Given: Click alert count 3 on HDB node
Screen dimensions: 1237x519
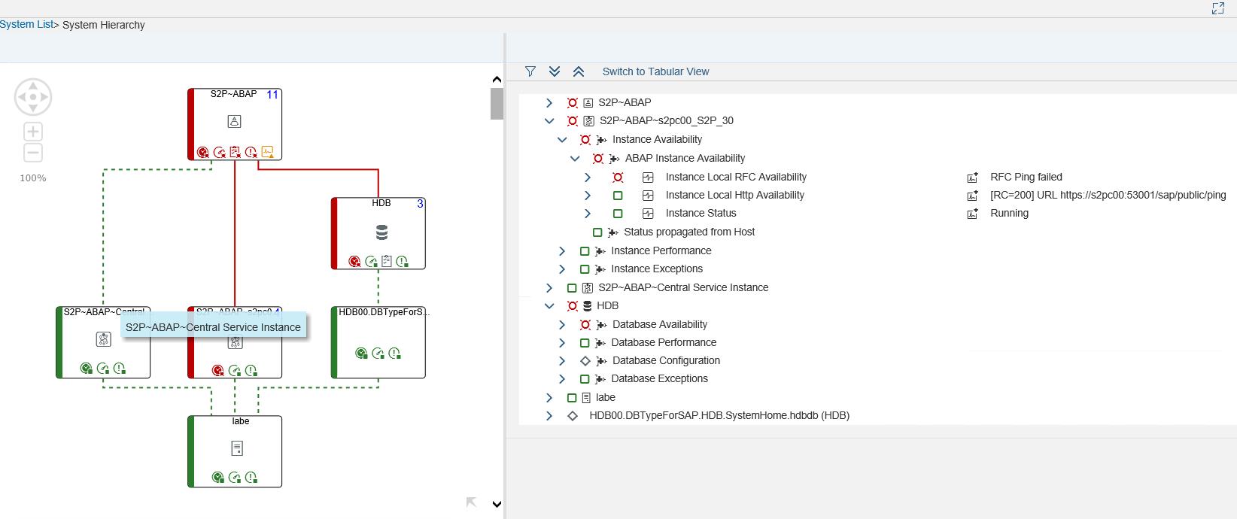Looking at the screenshot, I should (420, 204).
